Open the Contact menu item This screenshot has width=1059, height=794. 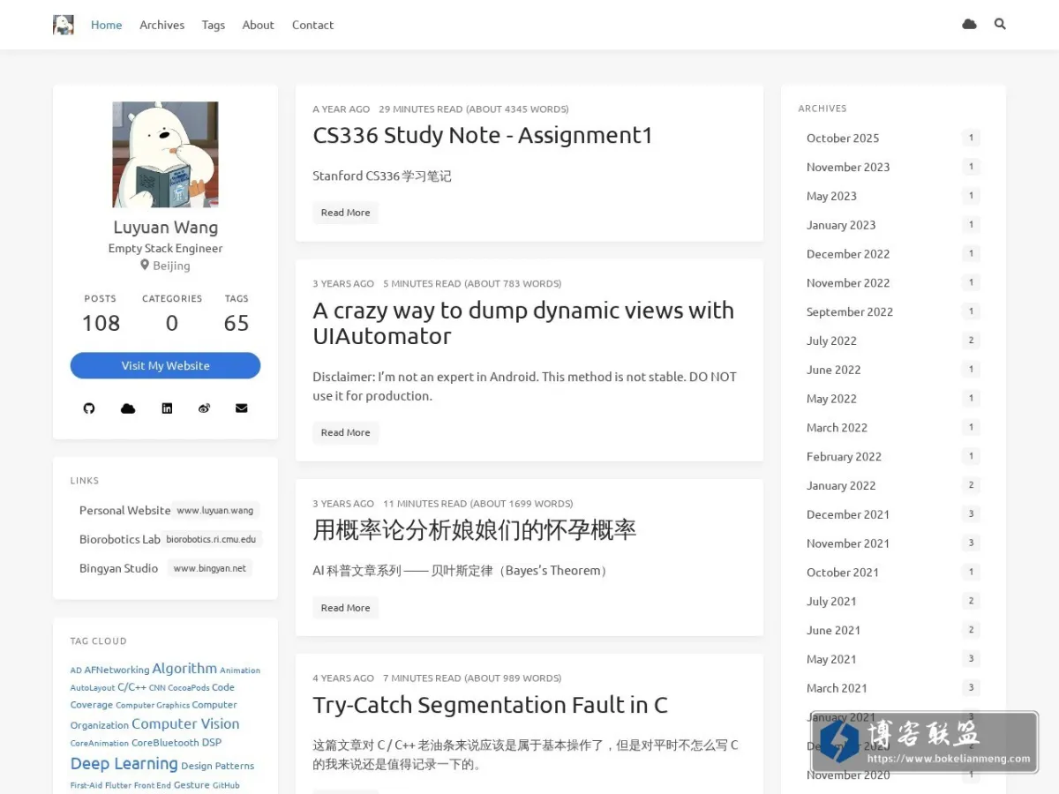pyautogui.click(x=313, y=25)
